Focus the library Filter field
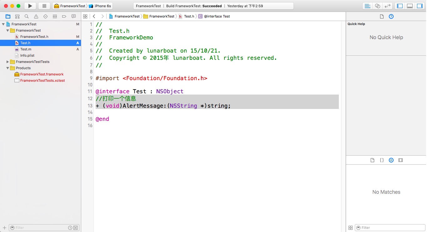Image resolution: width=427 pixels, height=232 pixels. coord(390,228)
